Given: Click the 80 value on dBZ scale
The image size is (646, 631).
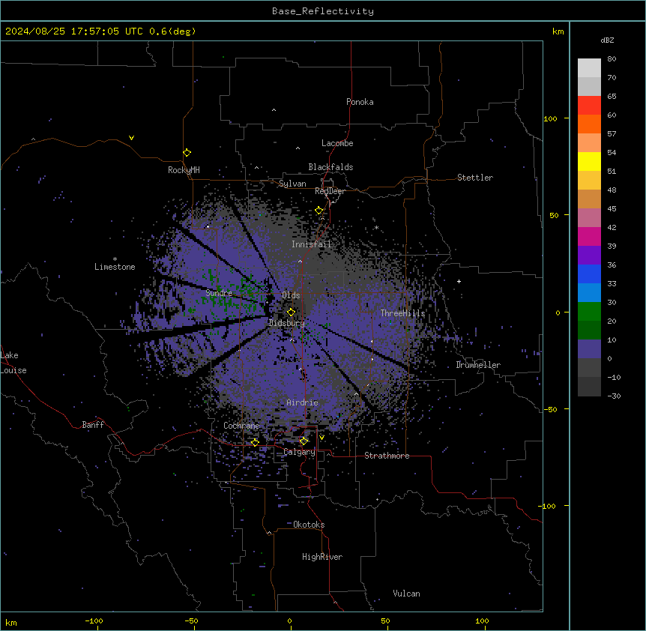Looking at the screenshot, I should pos(612,59).
